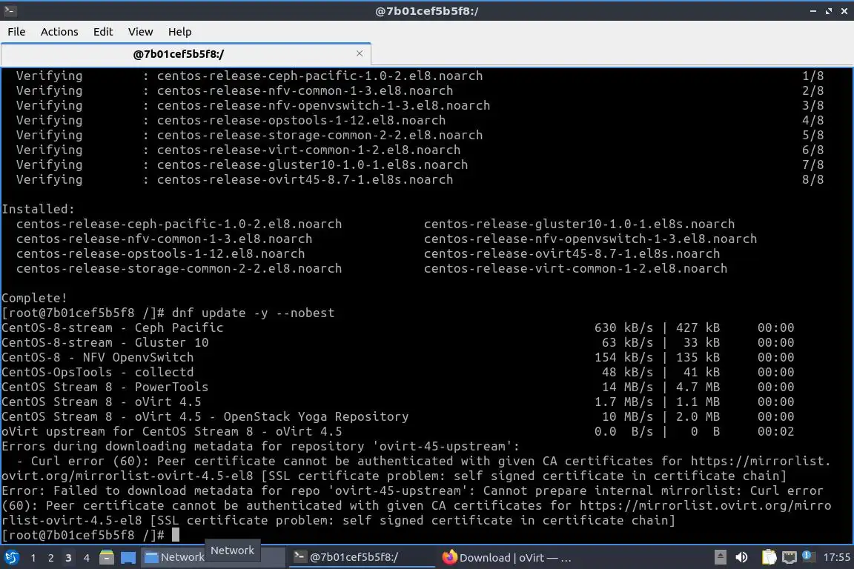
Task: Close the @7b01cef5b5f8:/ terminal tab
Action: 360,53
